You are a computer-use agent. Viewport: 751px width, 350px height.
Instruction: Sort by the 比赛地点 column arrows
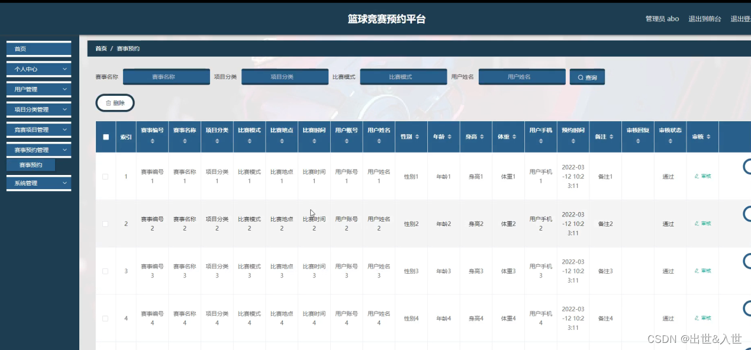pos(282,141)
